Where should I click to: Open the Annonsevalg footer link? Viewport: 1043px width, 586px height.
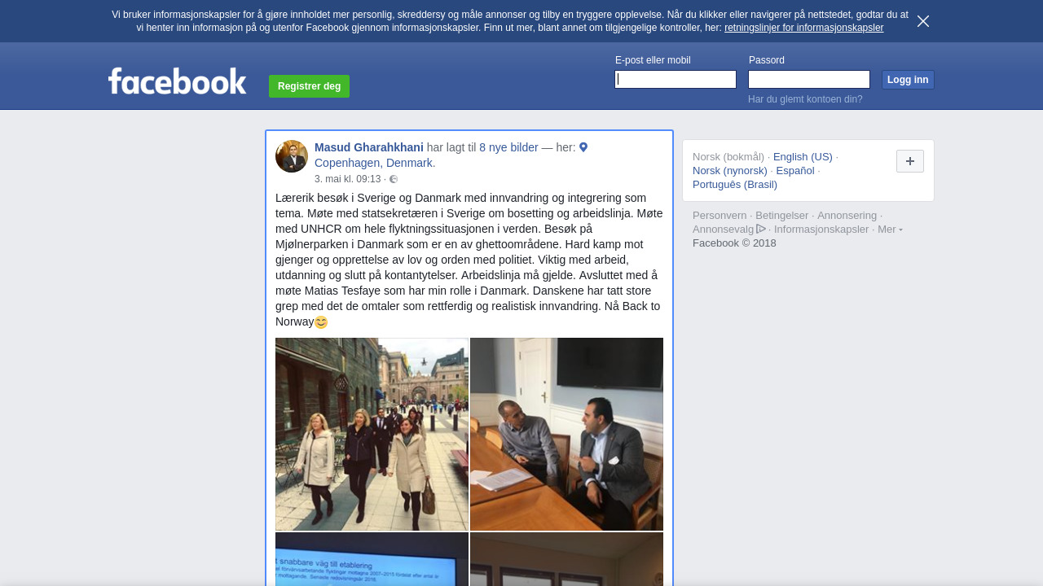pyautogui.click(x=724, y=230)
